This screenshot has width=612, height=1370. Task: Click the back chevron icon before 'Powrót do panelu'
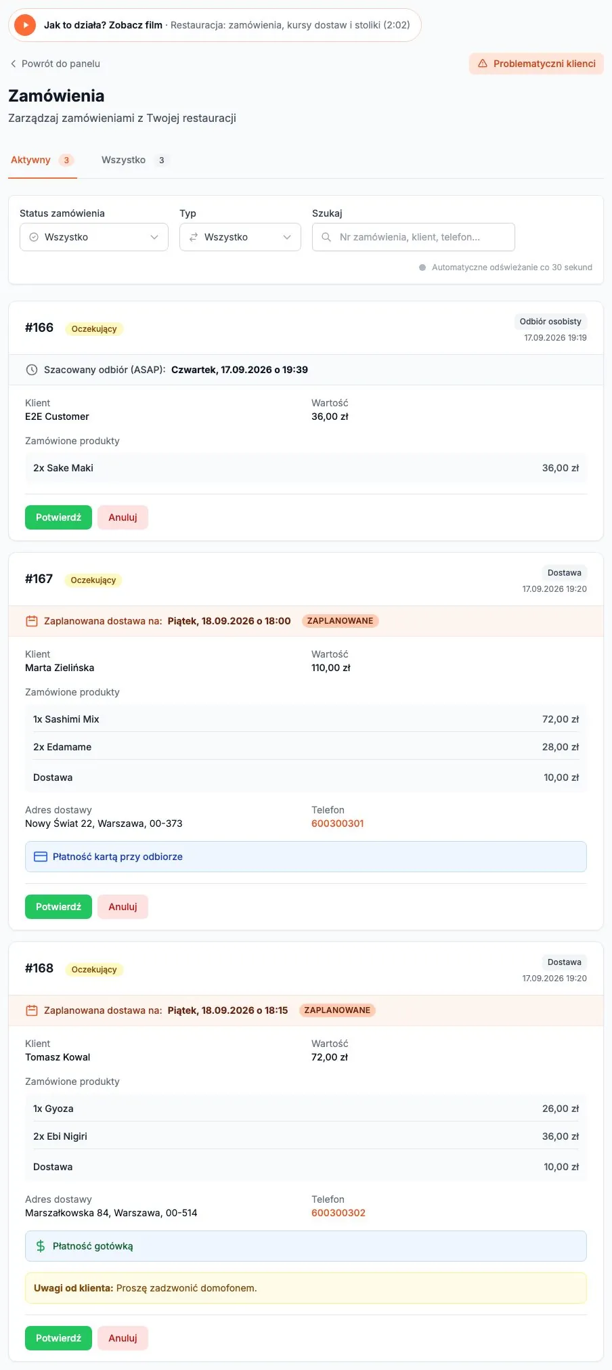click(13, 64)
